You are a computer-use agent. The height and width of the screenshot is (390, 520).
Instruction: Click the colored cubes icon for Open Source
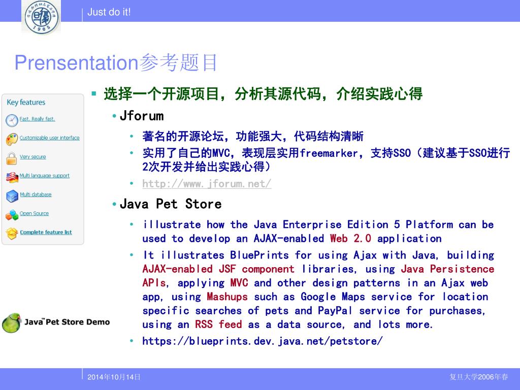[x=12, y=215]
